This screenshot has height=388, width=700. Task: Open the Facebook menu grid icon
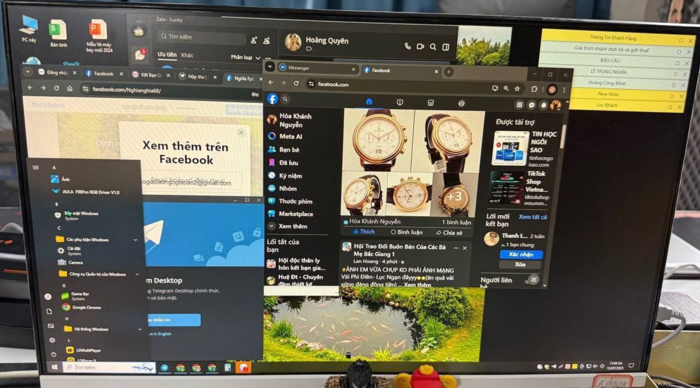pos(519,105)
